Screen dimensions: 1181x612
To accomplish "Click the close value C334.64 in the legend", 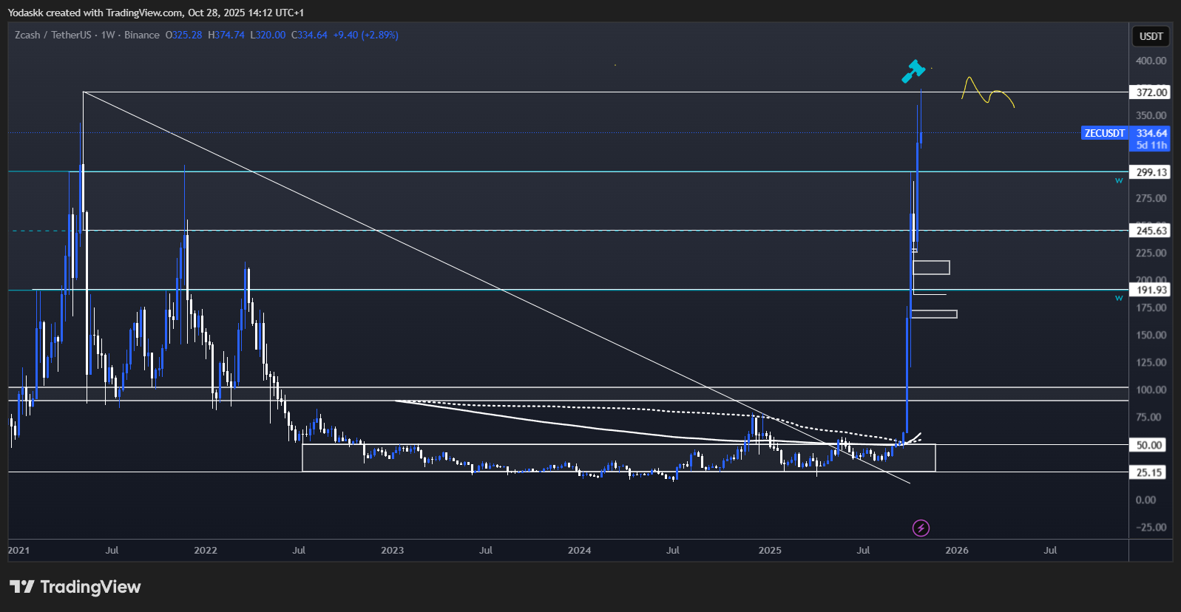I will (x=309, y=35).
